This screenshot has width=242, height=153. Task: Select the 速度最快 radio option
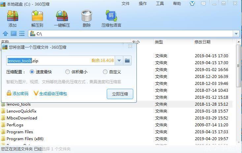pos(32,72)
